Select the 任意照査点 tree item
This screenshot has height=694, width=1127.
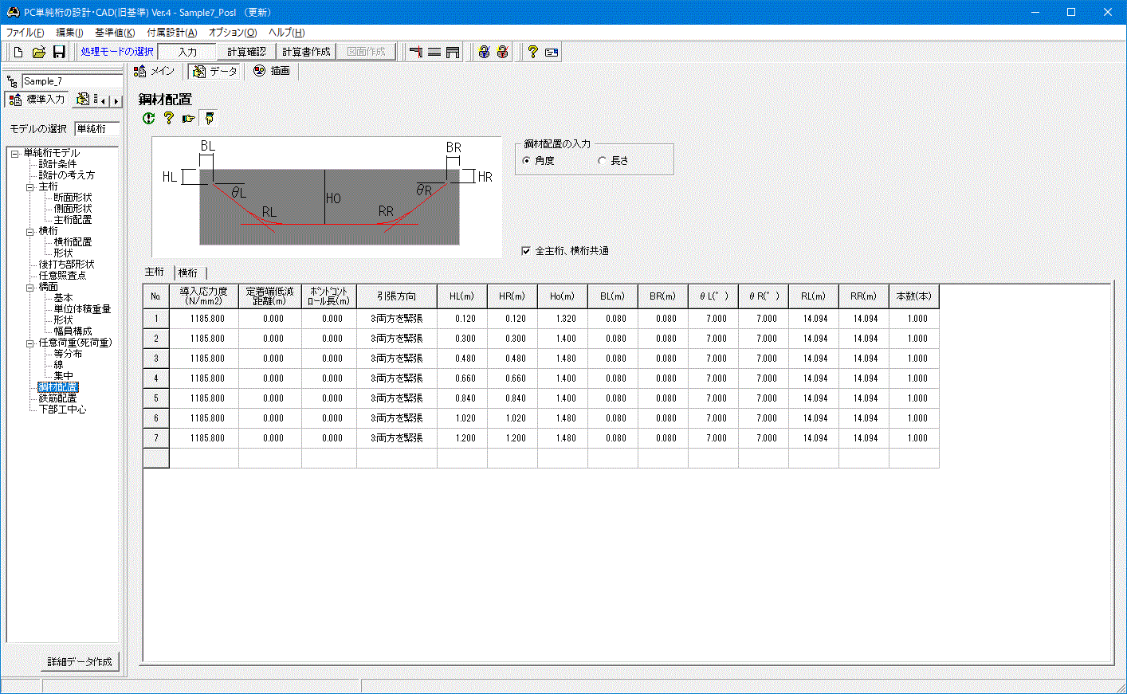tap(62, 276)
